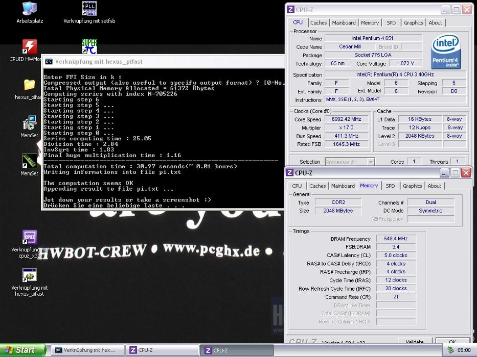The width and height of the screenshot is (477, 357).
Task: Click the FSB:DRAM value 3:4
Action: coord(396,247)
